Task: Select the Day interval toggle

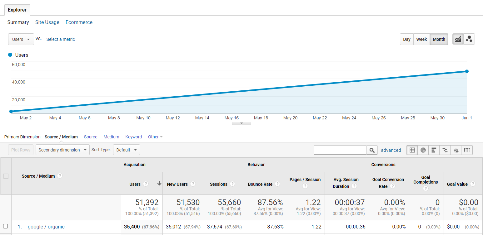Action: point(406,39)
